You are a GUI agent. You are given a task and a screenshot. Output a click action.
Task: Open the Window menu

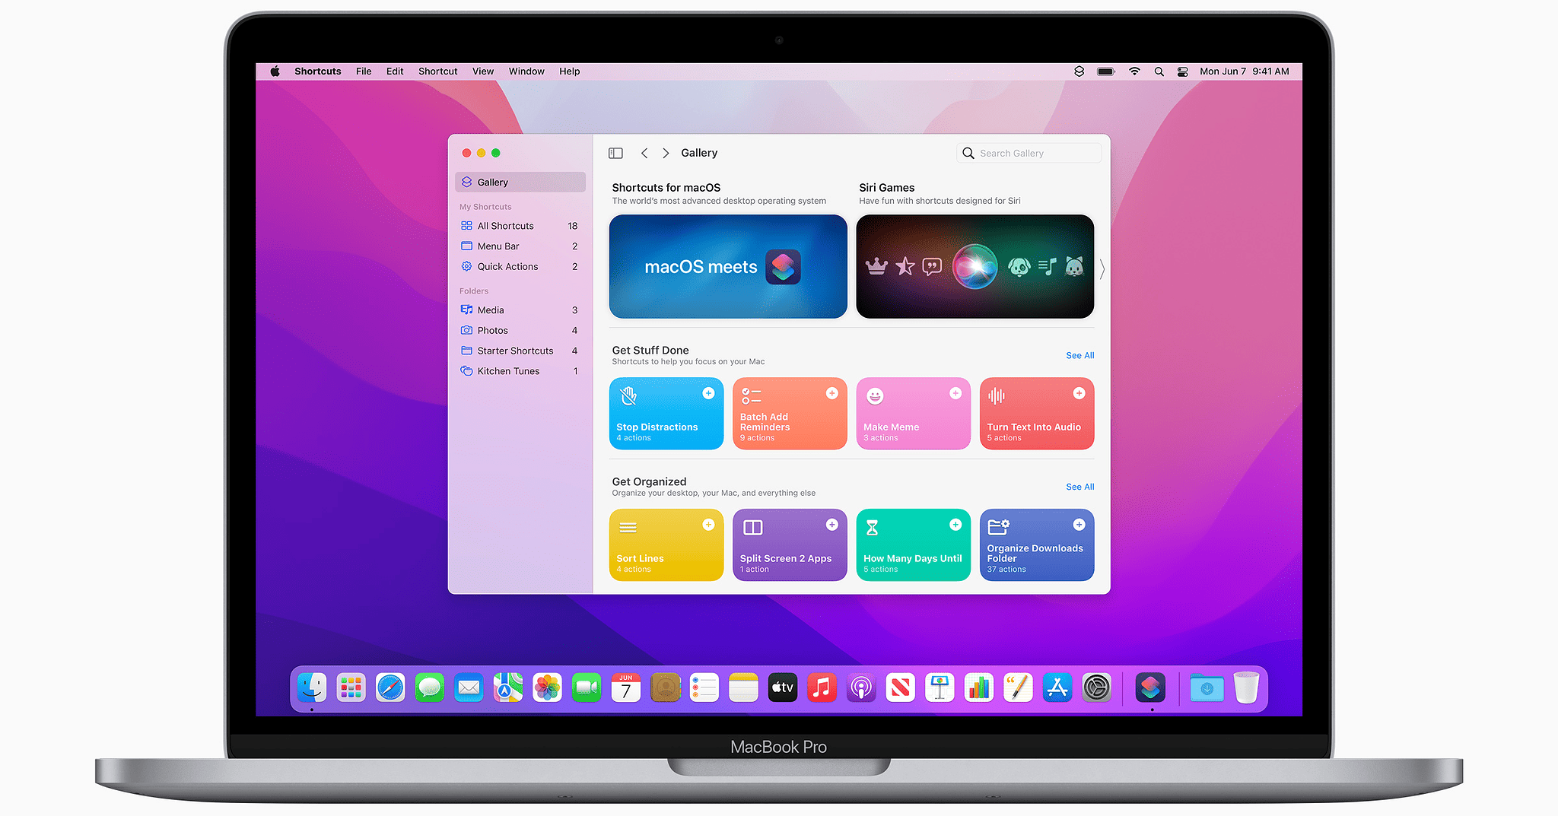pos(526,71)
